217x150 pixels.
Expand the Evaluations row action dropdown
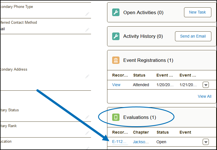pos(206,142)
